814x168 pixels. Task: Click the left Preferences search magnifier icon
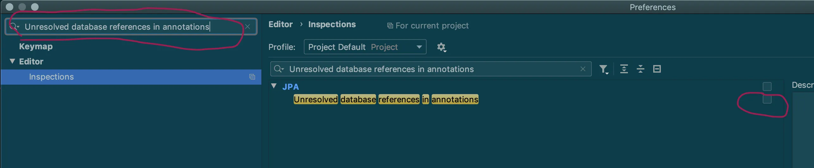pos(14,27)
